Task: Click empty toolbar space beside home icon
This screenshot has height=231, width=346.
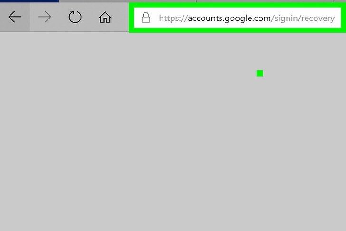Action: click(x=120, y=17)
